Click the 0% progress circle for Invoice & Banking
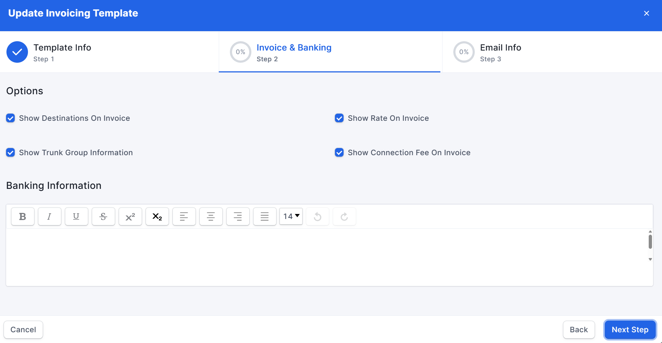The width and height of the screenshot is (662, 343). click(241, 52)
